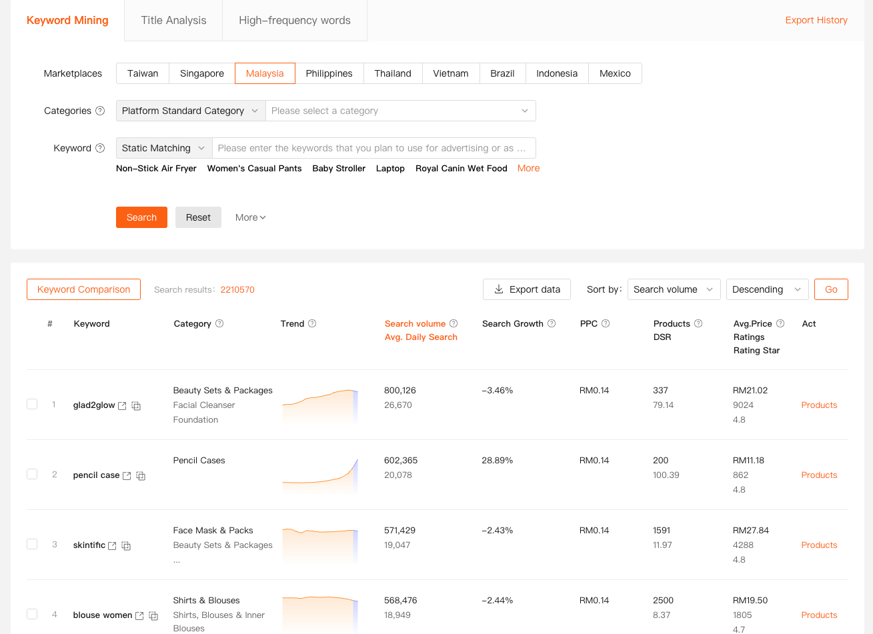Expand Please select a category dropdown

400,111
